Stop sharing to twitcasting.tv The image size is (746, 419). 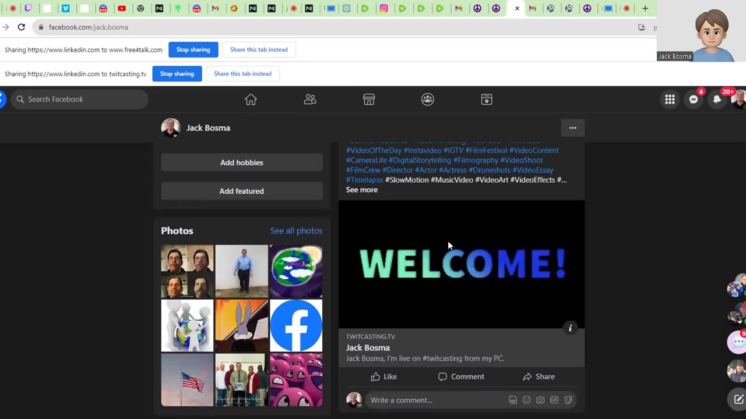tap(177, 74)
